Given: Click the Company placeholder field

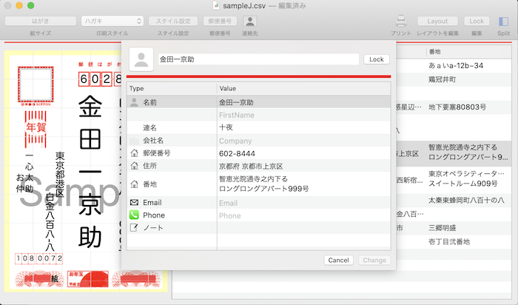Looking at the screenshot, I should click(x=303, y=141).
